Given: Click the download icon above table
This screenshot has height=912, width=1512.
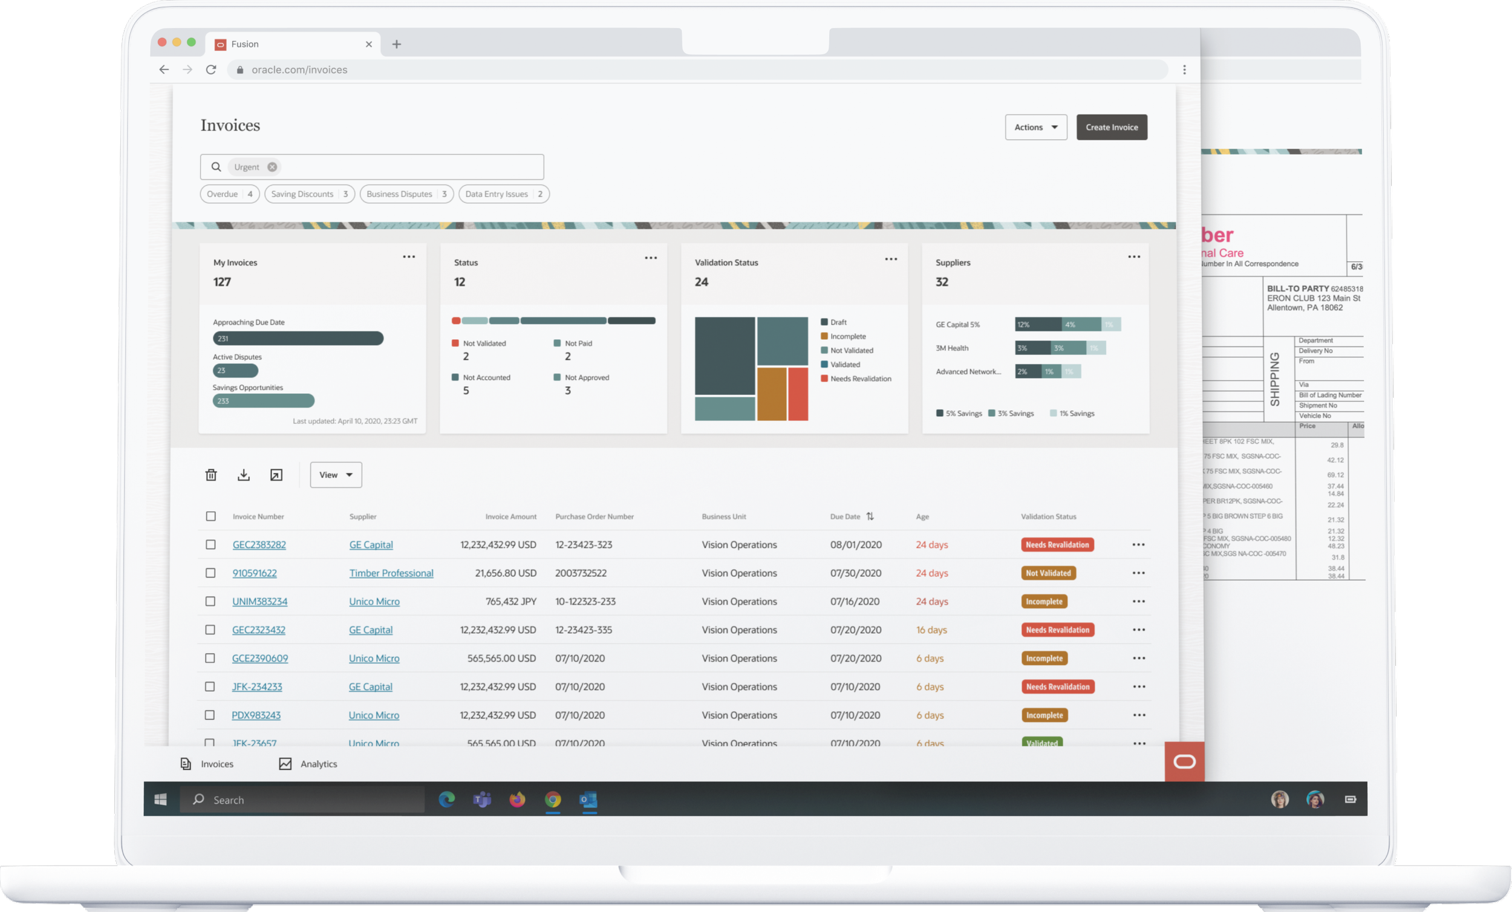Looking at the screenshot, I should [244, 475].
